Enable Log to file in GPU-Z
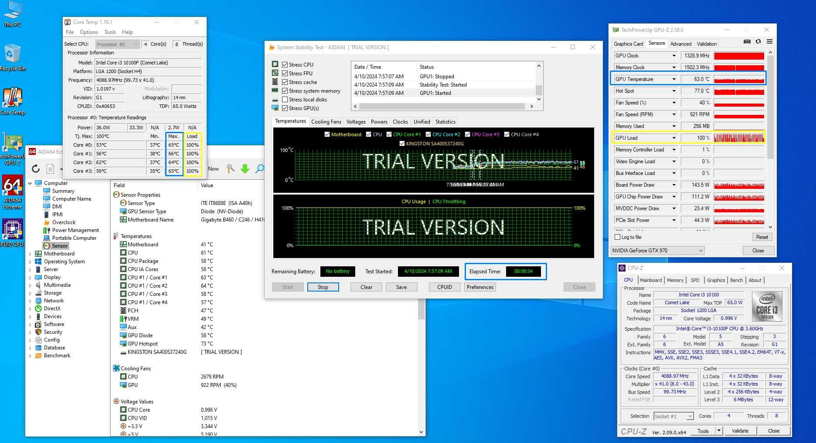 (x=617, y=237)
